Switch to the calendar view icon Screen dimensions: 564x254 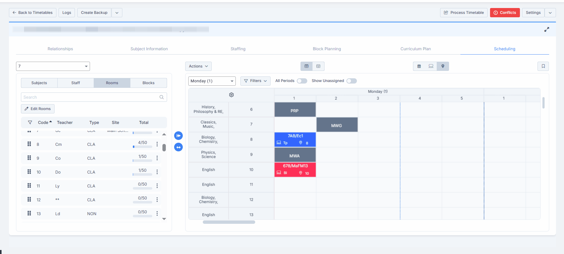click(x=419, y=66)
